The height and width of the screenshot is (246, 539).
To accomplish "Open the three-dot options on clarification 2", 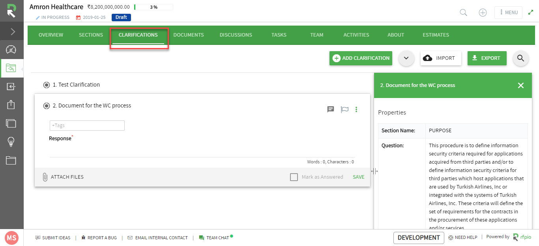I will (x=356, y=109).
